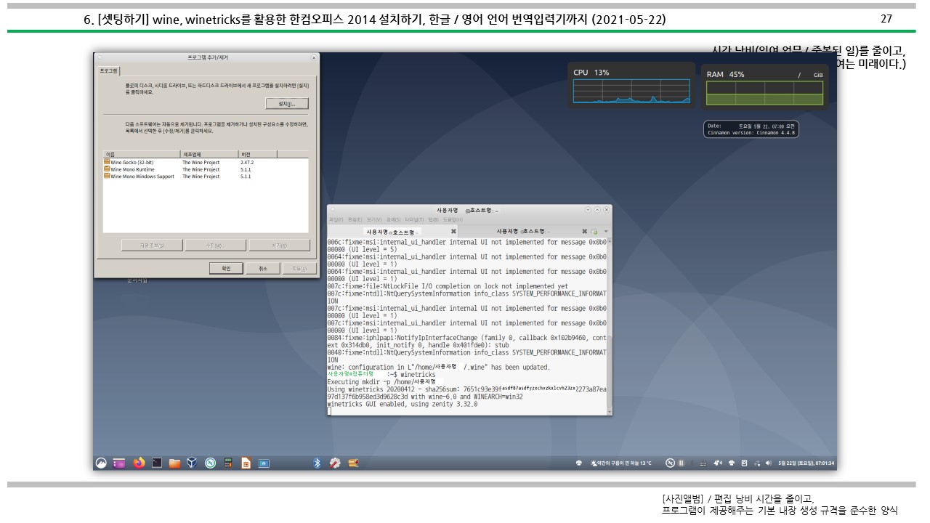Sort list by the 버전 column header
The height and width of the screenshot is (523, 930).
tap(257, 155)
